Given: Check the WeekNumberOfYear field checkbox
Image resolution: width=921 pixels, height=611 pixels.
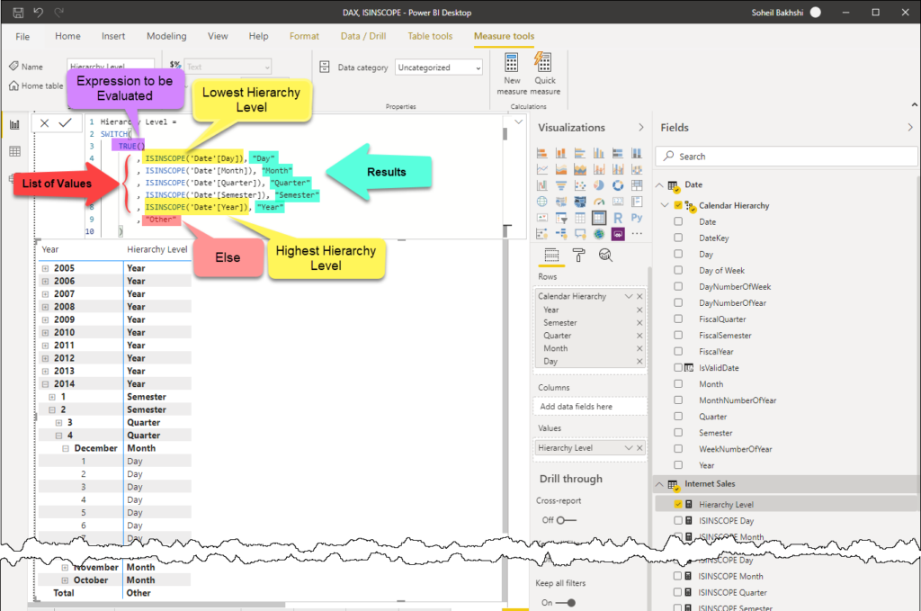Looking at the screenshot, I should pos(678,449).
